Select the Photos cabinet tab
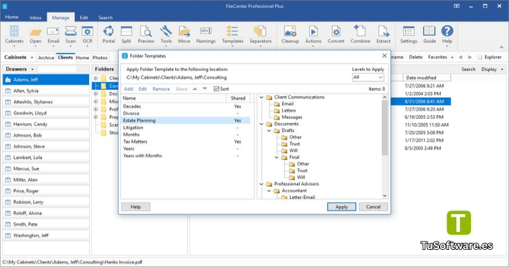This screenshot has height=267, width=509. point(100,57)
